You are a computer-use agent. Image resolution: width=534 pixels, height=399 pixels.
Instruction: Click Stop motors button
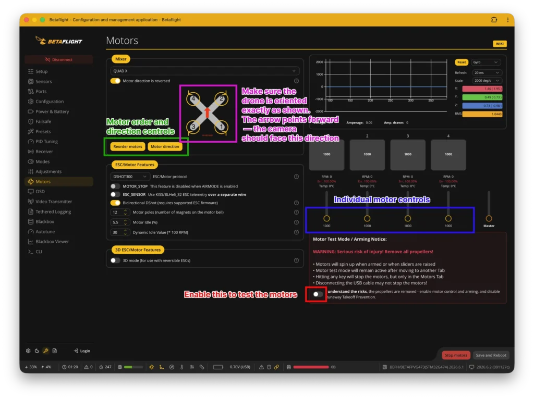(x=456, y=355)
